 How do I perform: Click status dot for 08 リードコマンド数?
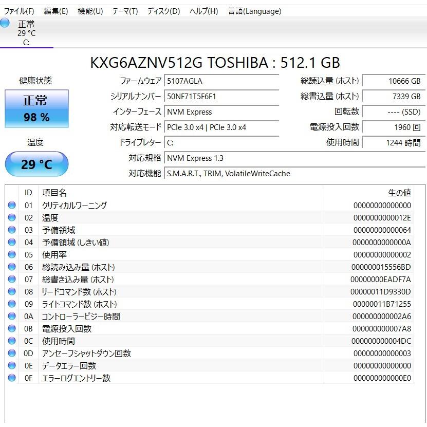(x=12, y=291)
